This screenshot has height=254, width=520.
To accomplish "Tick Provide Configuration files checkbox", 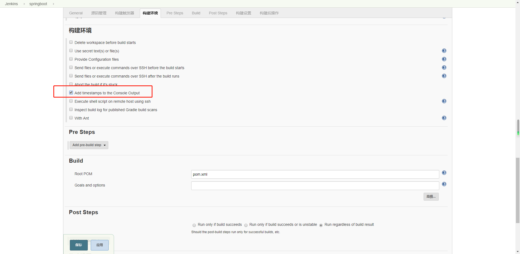I will click(x=71, y=59).
